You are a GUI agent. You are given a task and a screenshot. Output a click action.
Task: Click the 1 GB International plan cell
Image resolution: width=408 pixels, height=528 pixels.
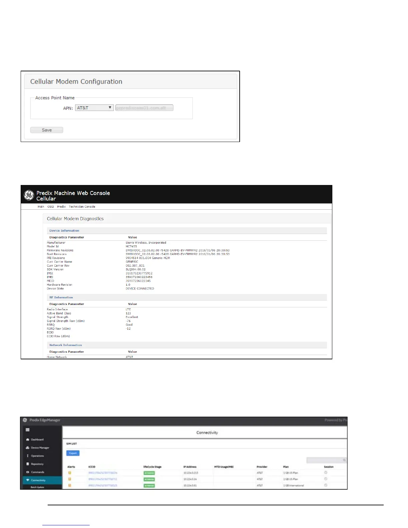294,485
